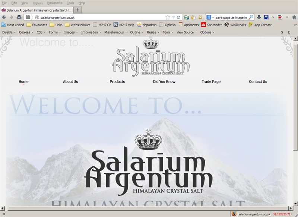The image size is (298, 217).
Task: Open the Downloads arrow icon
Action: [x=259, y=17]
